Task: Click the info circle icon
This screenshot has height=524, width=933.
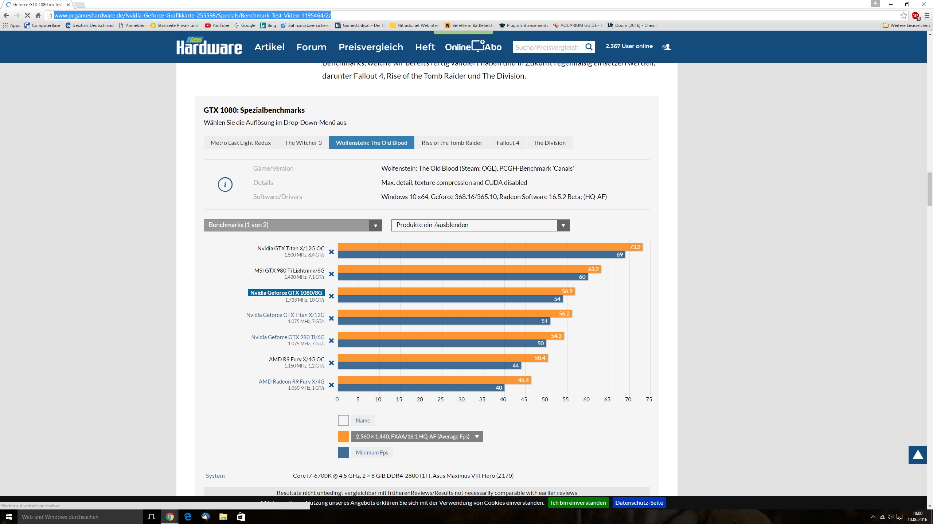Action: click(225, 184)
